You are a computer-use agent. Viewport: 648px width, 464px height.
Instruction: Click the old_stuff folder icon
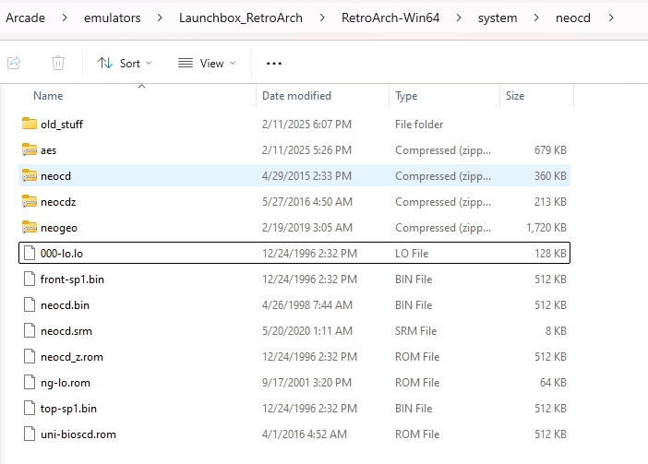pyautogui.click(x=29, y=124)
